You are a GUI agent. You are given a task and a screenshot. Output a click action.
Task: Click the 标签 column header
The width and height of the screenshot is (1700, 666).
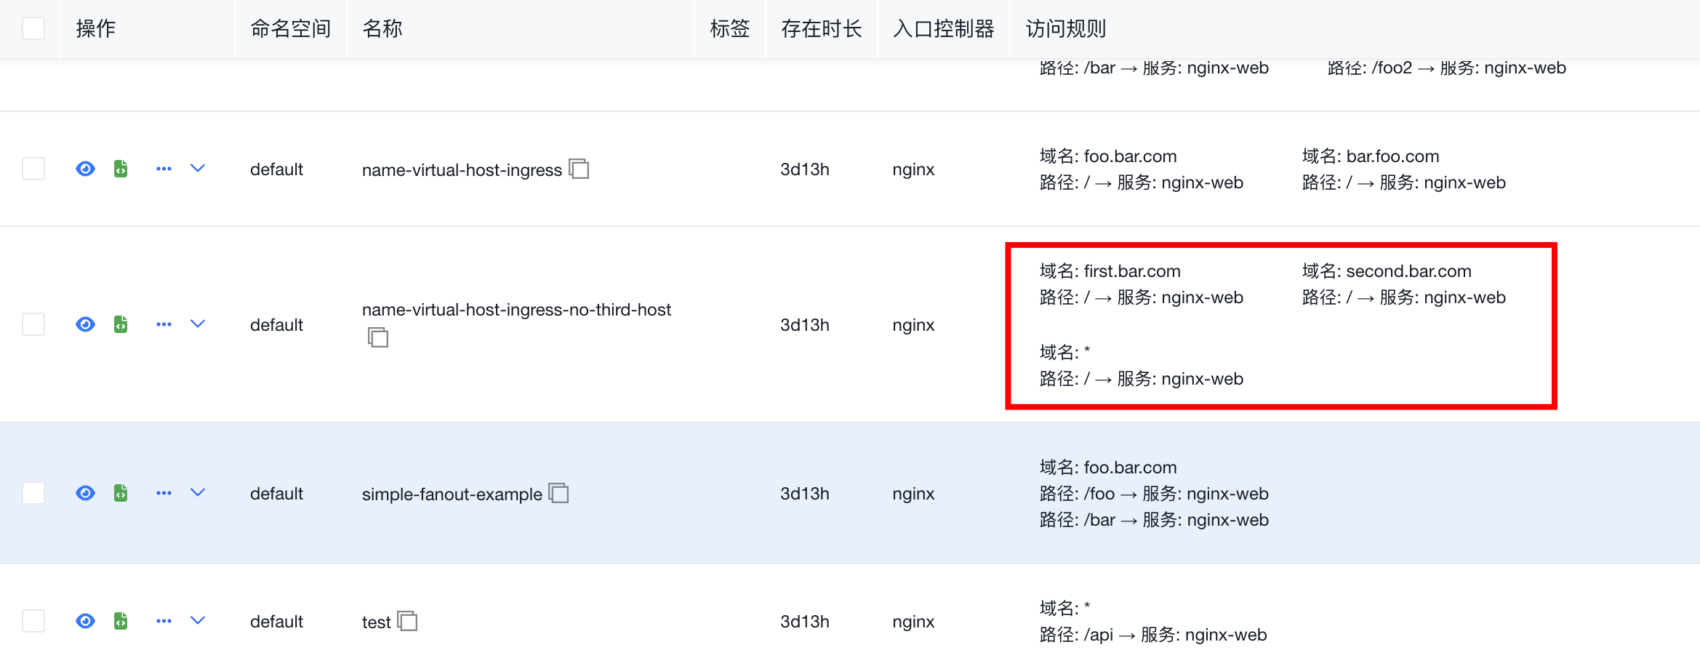click(x=729, y=28)
